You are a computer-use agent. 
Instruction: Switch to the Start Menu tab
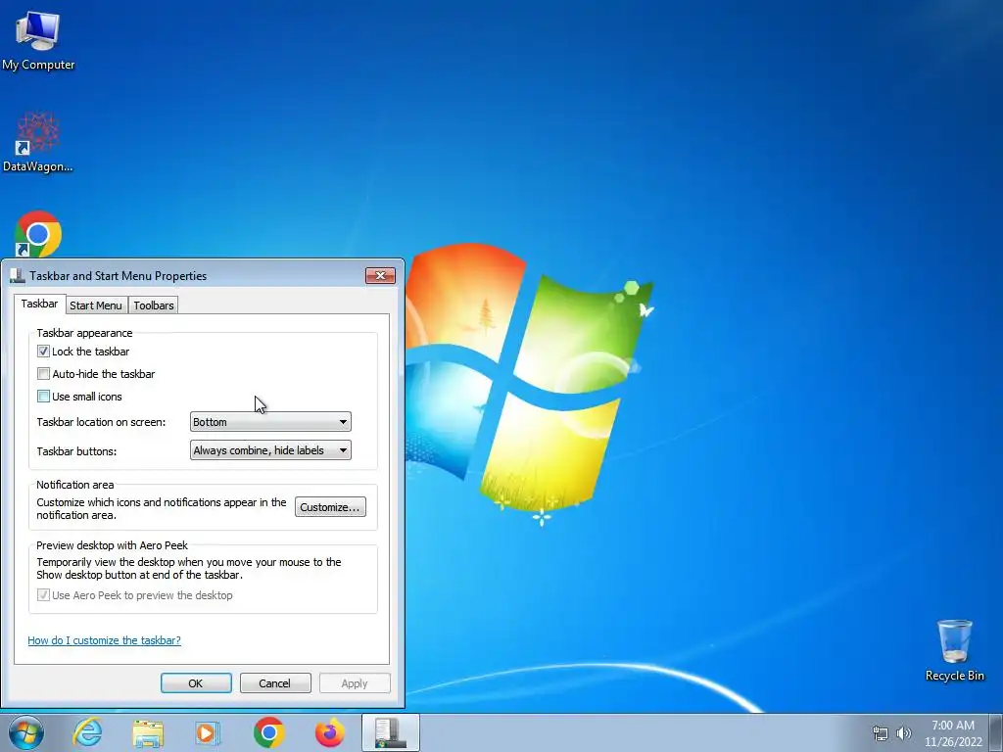click(x=96, y=305)
